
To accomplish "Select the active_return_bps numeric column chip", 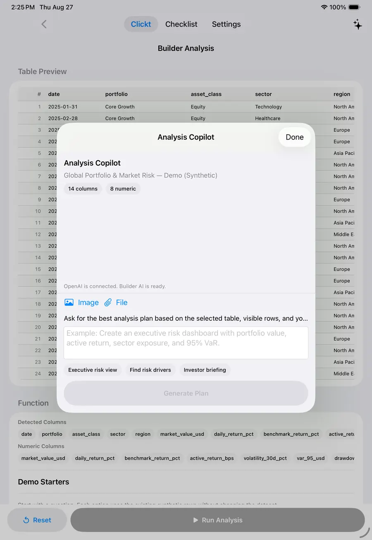I will point(212,458).
